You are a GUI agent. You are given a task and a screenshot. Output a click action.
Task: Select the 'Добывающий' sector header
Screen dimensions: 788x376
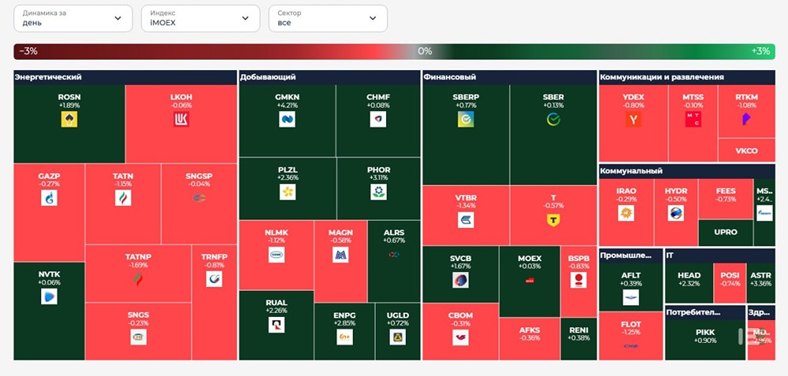[329, 77]
